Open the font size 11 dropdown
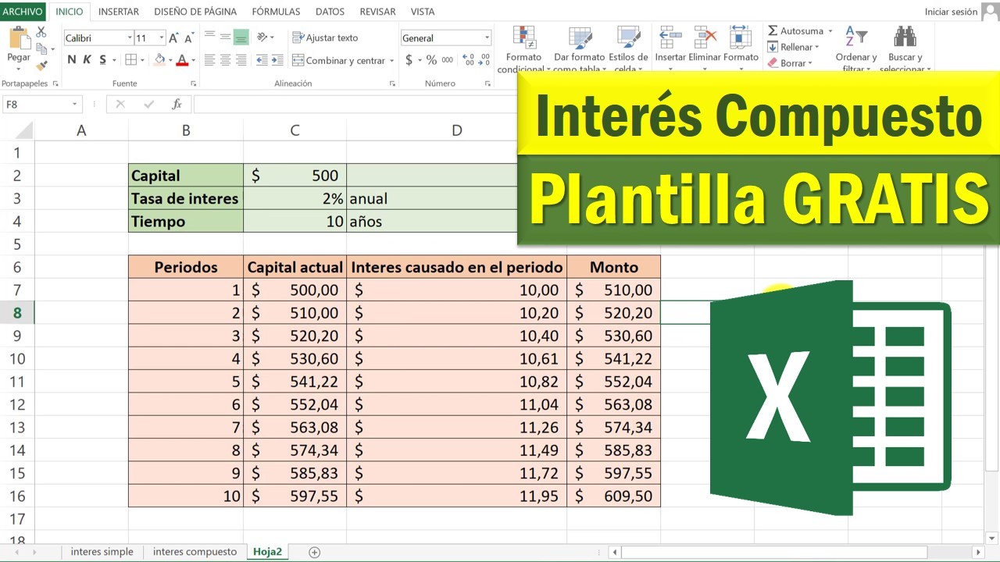Image resolution: width=1000 pixels, height=562 pixels. click(x=162, y=37)
